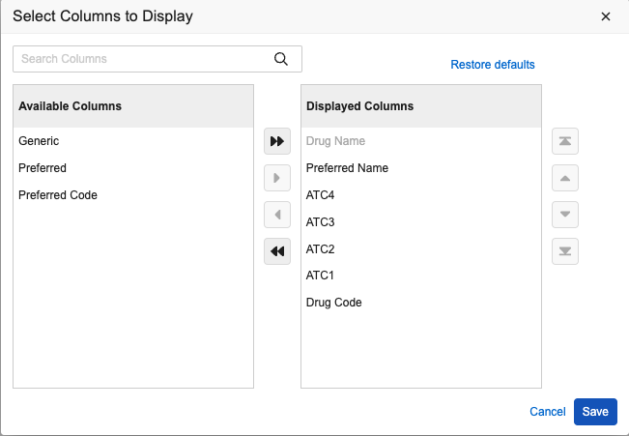Close the Select Columns dialog

(x=606, y=16)
